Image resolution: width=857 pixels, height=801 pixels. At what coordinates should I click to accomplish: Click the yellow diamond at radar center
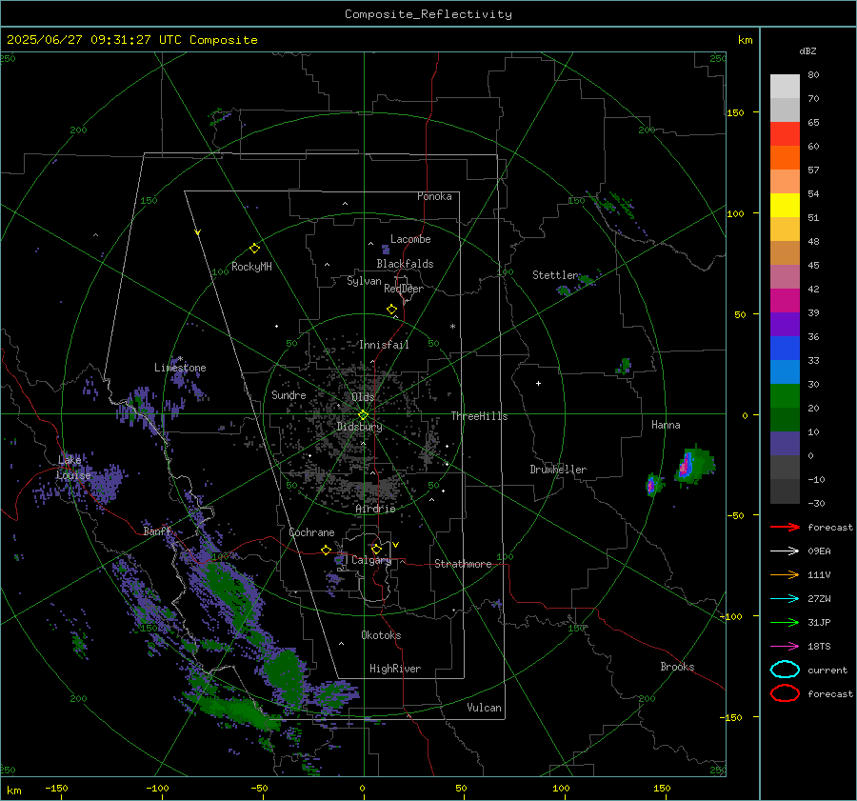(363, 415)
